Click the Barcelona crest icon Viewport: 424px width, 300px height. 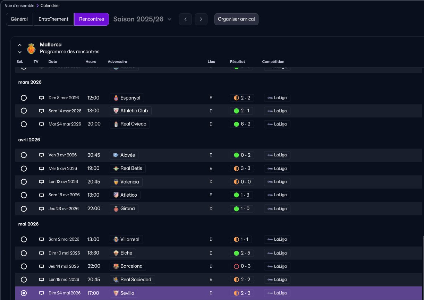(116, 266)
